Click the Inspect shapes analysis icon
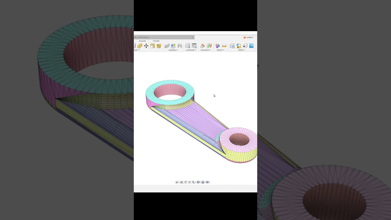The image size is (391, 220). click(x=217, y=46)
